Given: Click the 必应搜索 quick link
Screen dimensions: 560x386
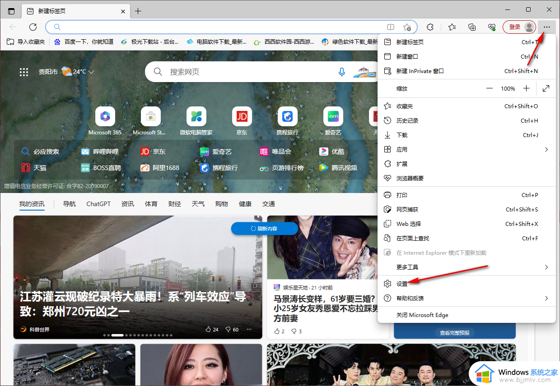Looking at the screenshot, I should pyautogui.click(x=40, y=152).
